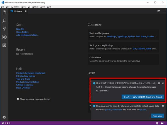Open the File menu
Viewport: 167px width, 125px height.
[3, 7]
